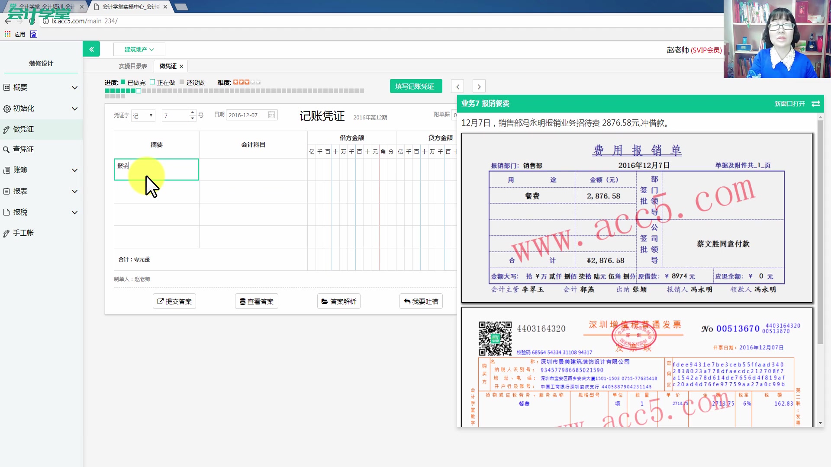Viewport: 831px width, 467px height.
Task: Select the 手工帐 icon at sidebar bottom
Action: click(x=7, y=233)
